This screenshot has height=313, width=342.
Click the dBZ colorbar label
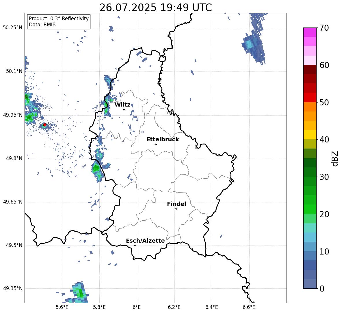[x=335, y=158]
